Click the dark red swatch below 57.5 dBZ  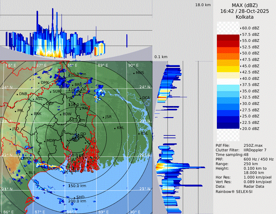pyautogui.click(x=228, y=38)
